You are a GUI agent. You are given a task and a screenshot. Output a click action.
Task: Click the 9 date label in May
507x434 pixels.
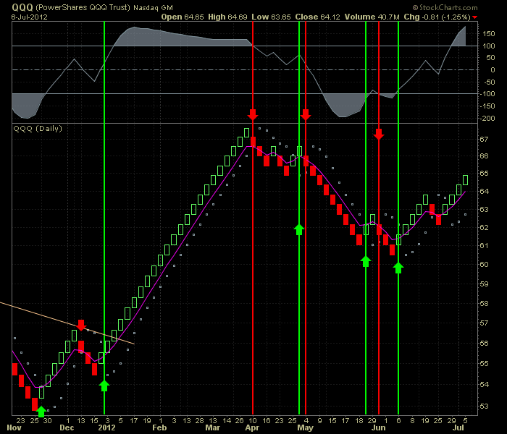(x=319, y=421)
